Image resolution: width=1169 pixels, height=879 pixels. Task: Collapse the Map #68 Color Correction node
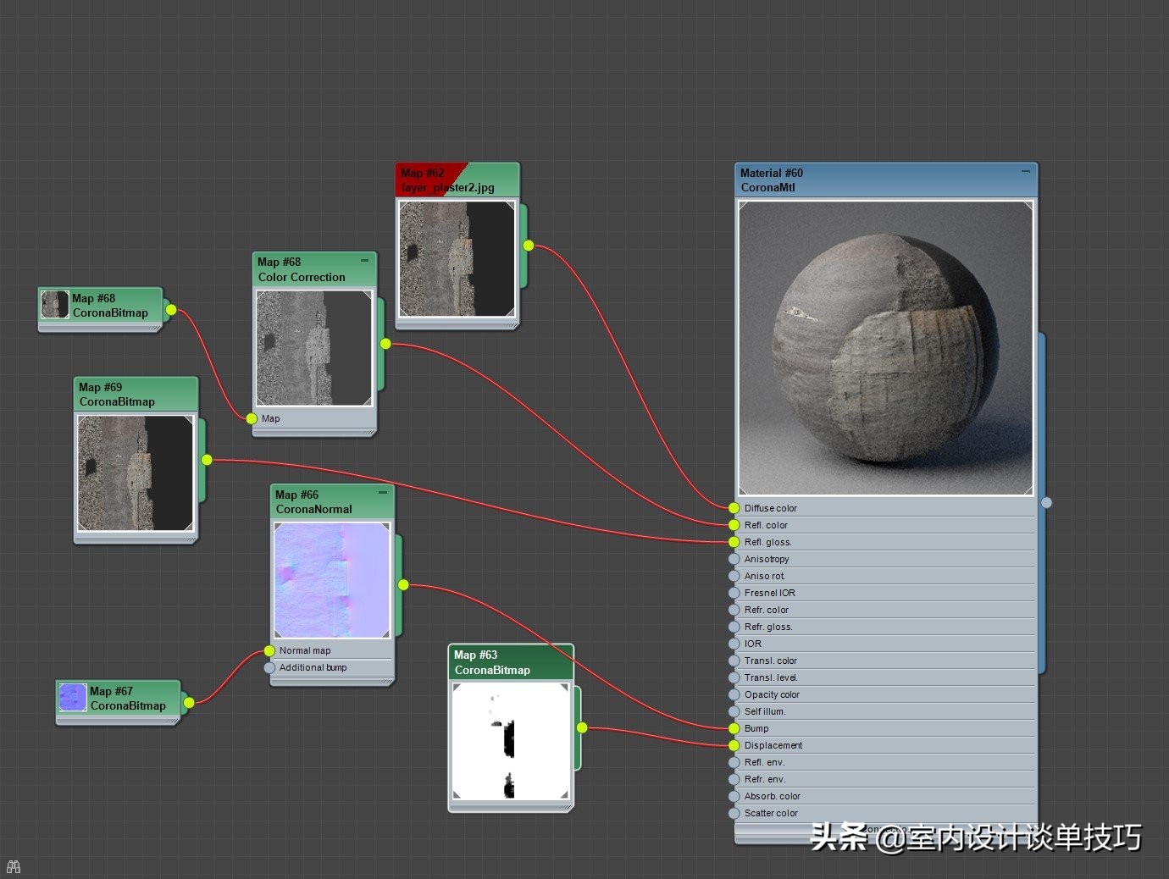pyautogui.click(x=365, y=261)
